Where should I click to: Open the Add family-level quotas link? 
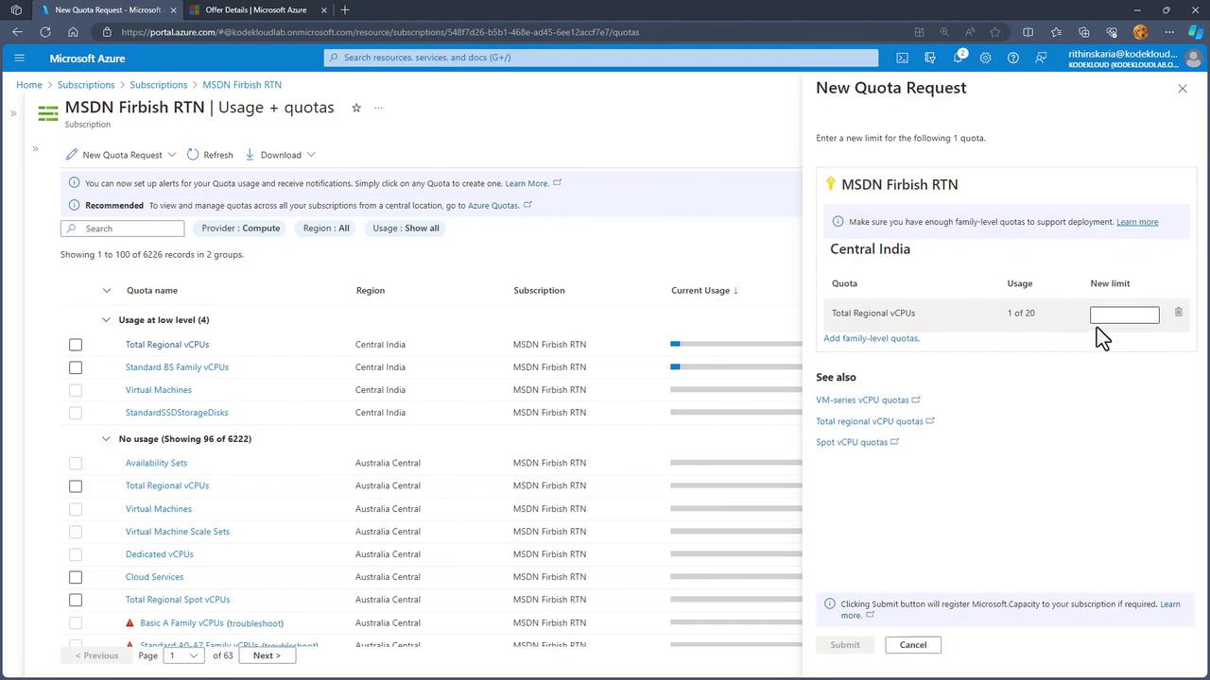point(871,338)
